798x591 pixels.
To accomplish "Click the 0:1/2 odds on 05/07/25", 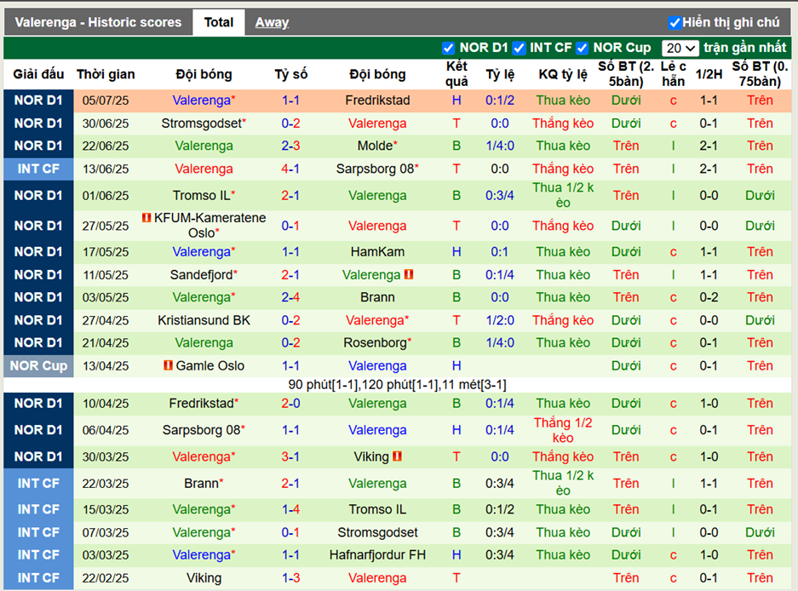I will point(500,100).
